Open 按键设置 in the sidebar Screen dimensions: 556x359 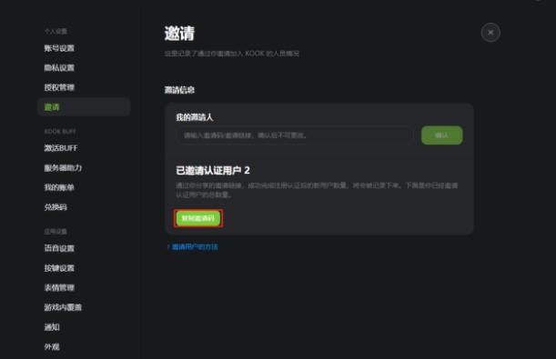(59, 268)
